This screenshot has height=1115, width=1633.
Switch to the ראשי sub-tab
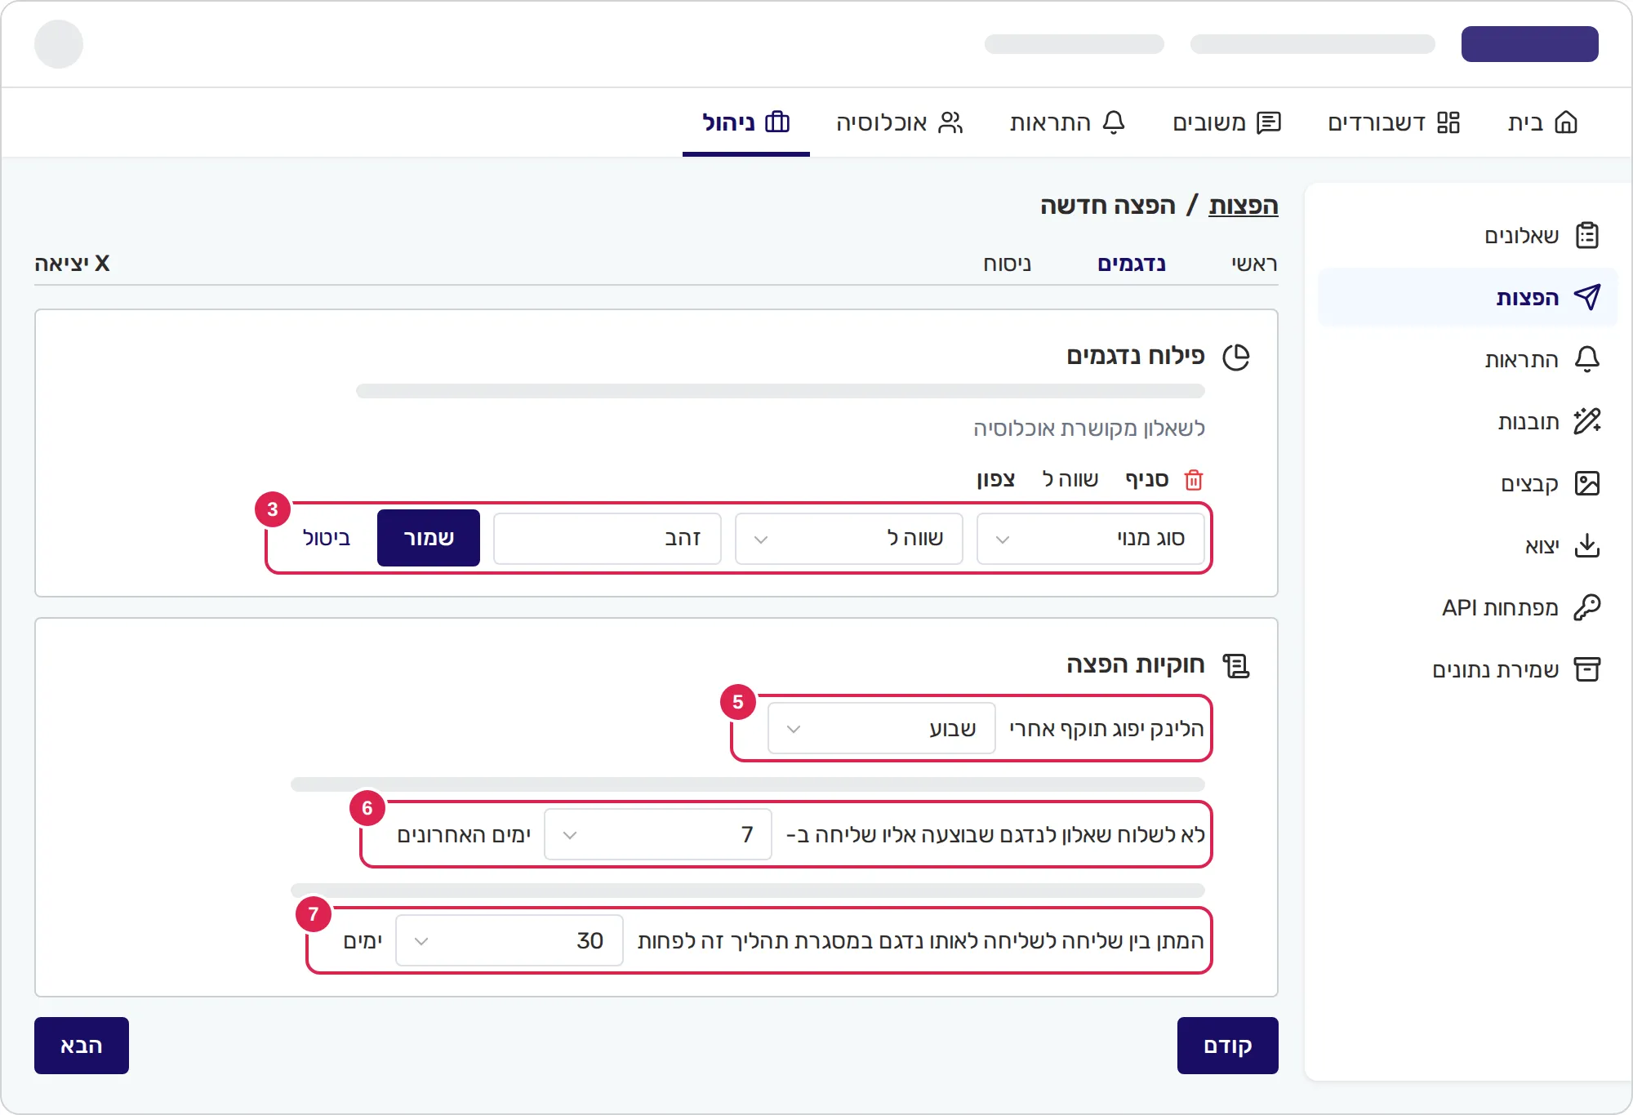[1254, 264]
